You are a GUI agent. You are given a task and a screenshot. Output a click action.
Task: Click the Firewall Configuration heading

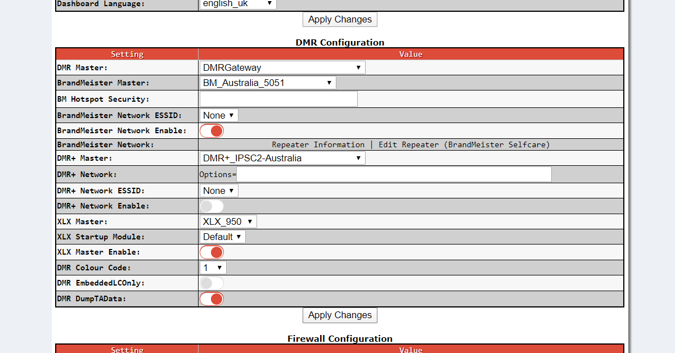click(x=340, y=338)
